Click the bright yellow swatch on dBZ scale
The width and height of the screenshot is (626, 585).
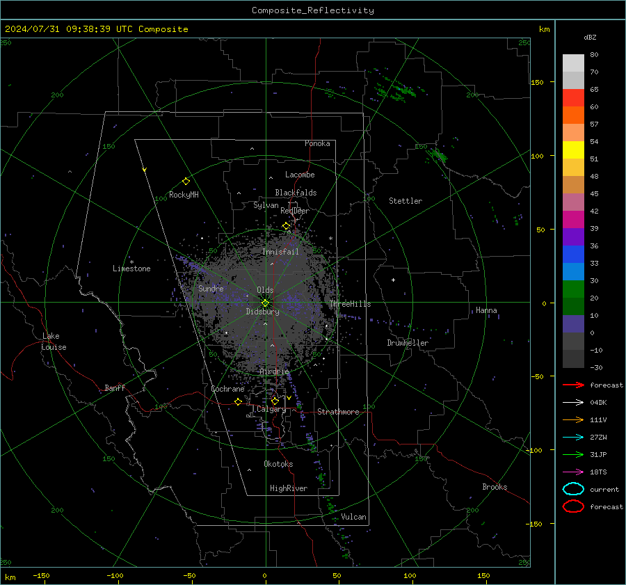(x=573, y=150)
